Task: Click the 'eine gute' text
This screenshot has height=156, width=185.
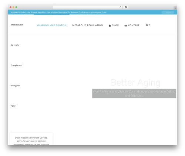Action: [15, 86]
